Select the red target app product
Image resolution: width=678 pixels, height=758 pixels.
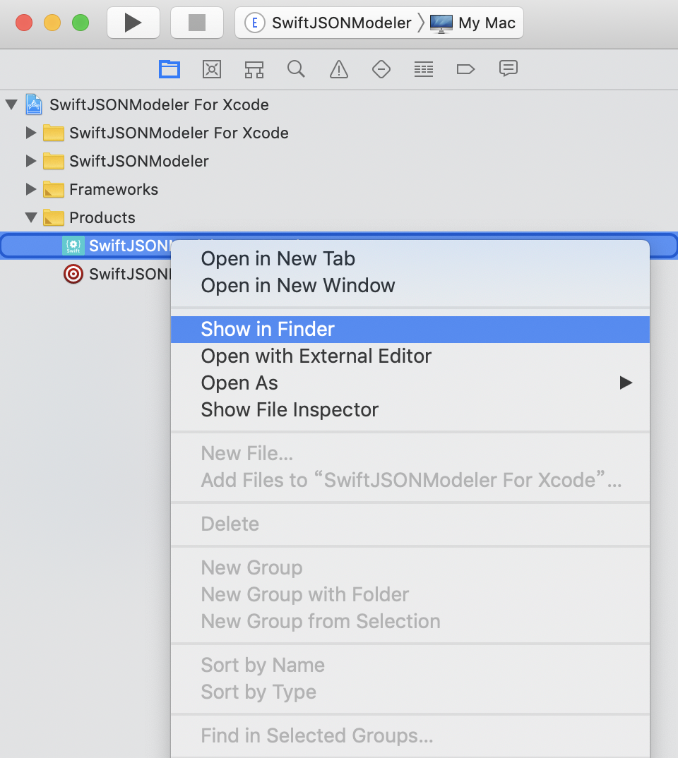coord(73,274)
